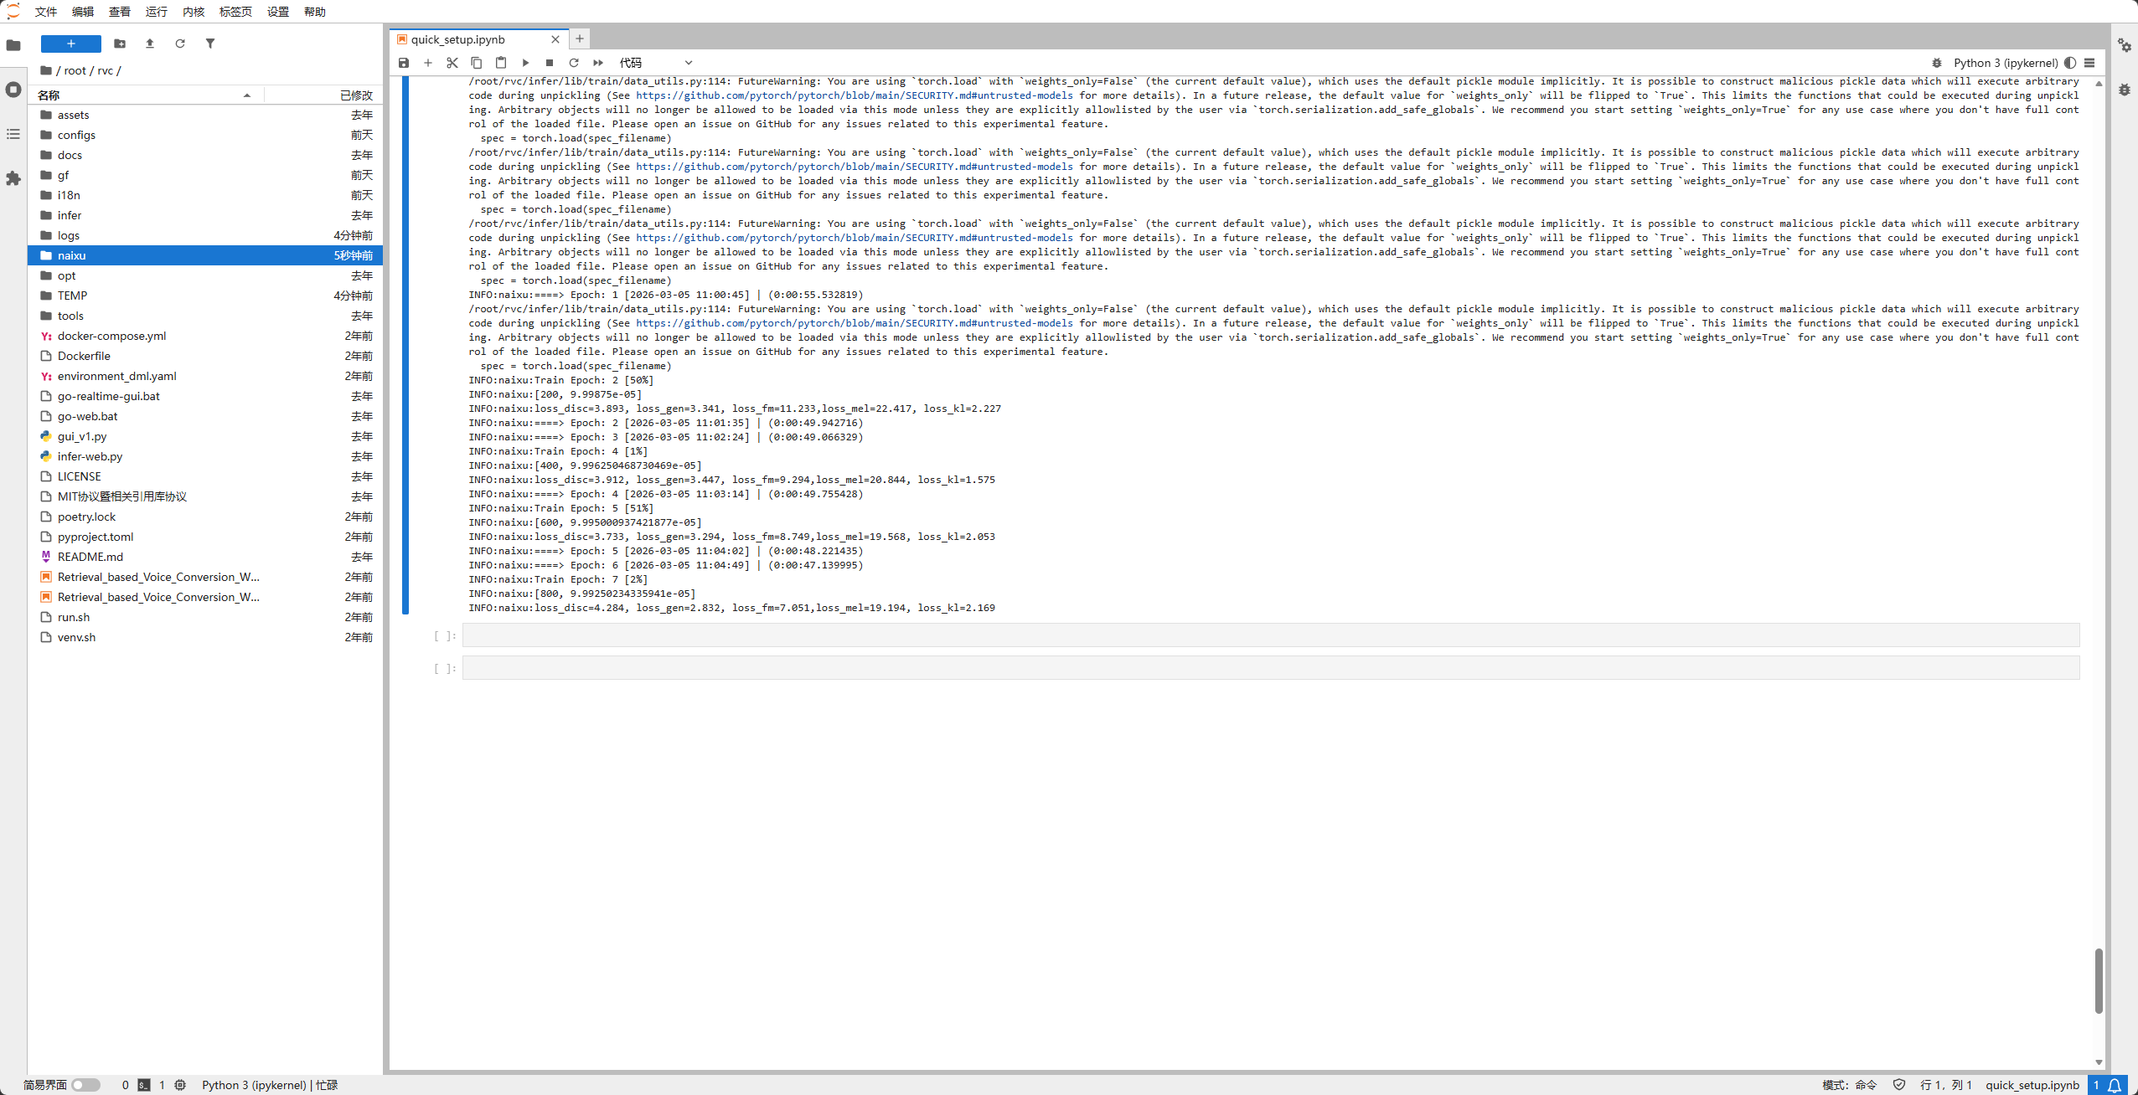This screenshot has width=2138, height=1095.
Task: Select docker-compose.yml file
Action: (205, 336)
